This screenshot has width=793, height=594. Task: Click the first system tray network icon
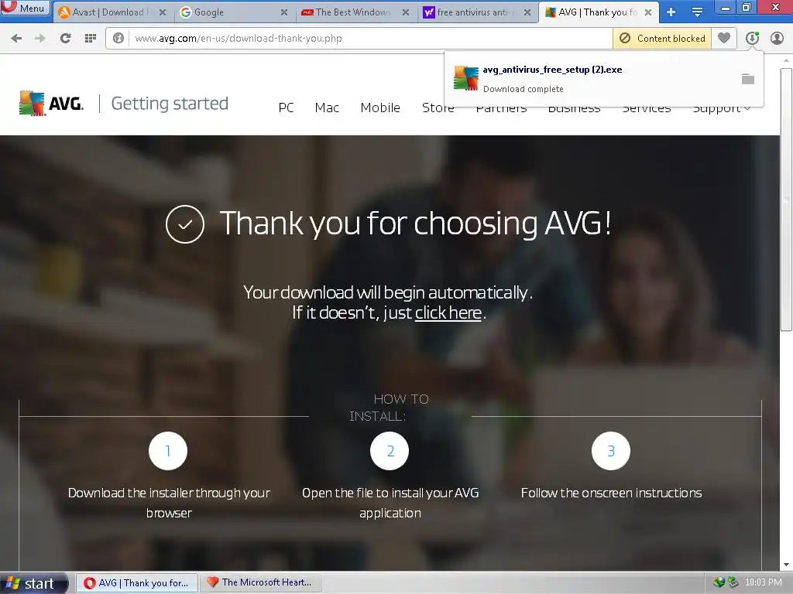[x=719, y=583]
